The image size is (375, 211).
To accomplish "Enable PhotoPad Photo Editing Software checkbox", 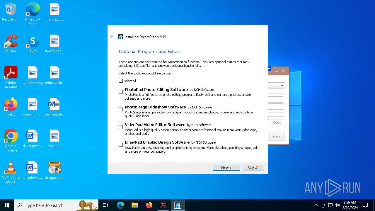I will click(121, 92).
